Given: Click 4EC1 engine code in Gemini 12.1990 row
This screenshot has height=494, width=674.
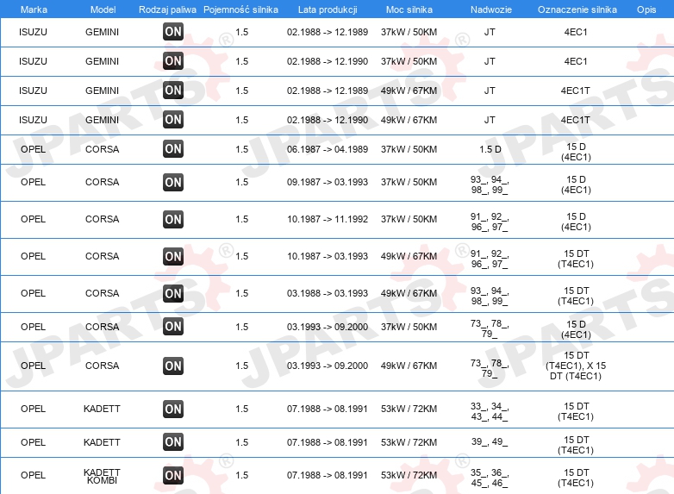Looking at the screenshot, I should 576,61.
